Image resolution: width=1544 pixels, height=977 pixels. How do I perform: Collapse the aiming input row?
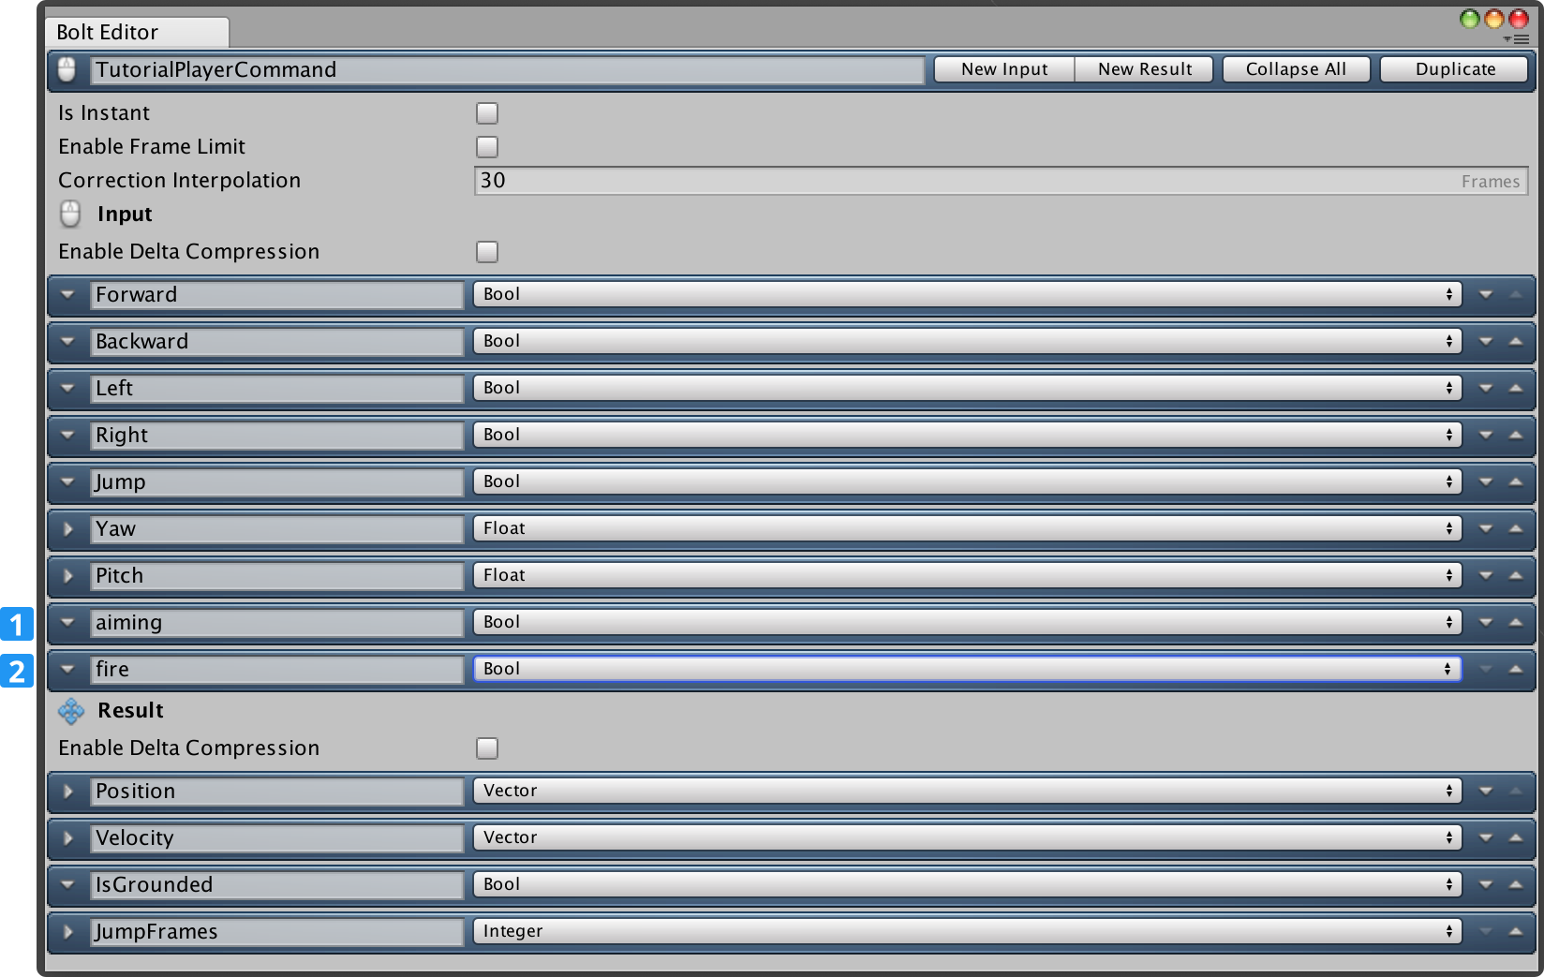pyautogui.click(x=67, y=622)
